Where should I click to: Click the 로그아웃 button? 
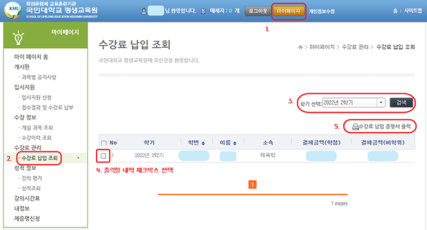point(258,11)
